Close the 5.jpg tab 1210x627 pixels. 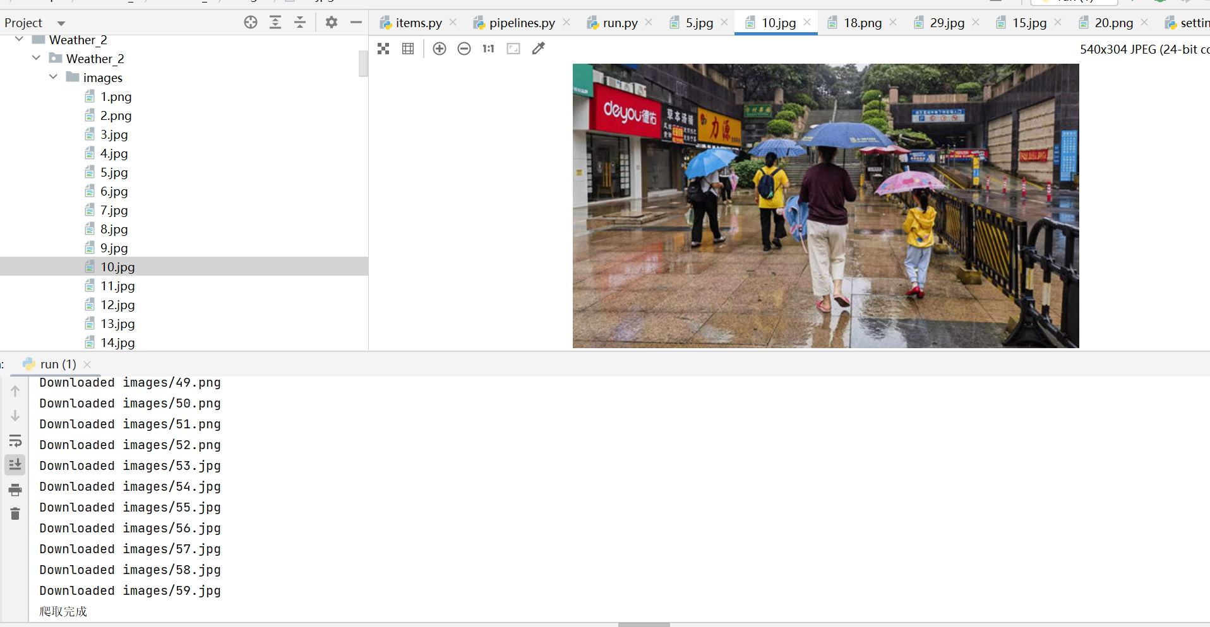724,23
